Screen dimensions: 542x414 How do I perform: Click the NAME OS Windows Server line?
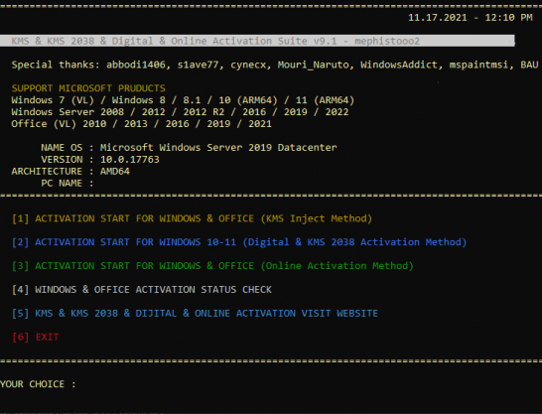(189, 148)
